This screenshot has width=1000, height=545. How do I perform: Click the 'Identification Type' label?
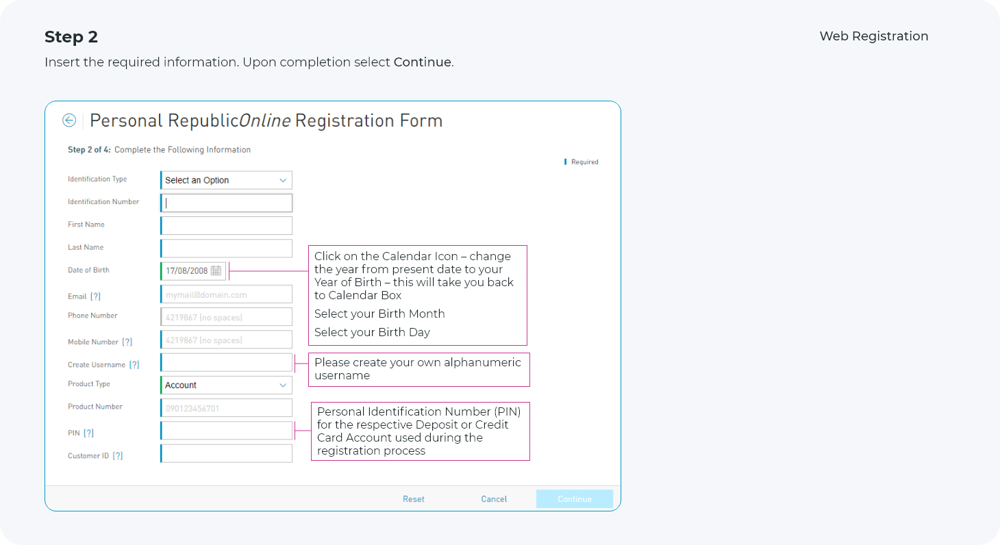point(97,179)
